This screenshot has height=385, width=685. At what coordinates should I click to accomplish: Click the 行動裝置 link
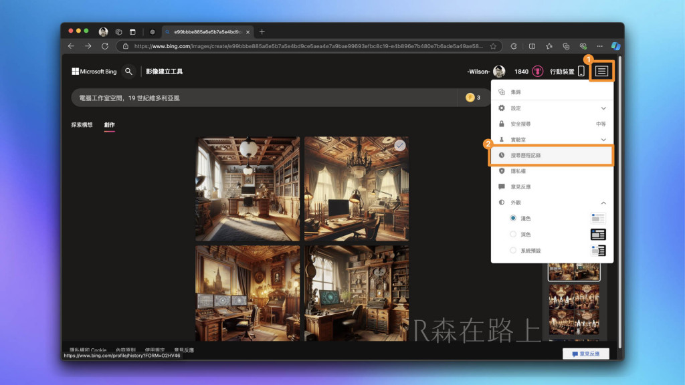(x=562, y=72)
